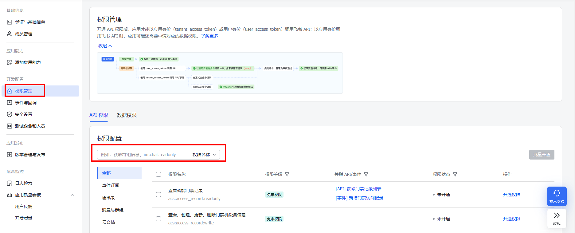Toggle the select-all header checkbox
The height and width of the screenshot is (233, 575).
point(158,174)
